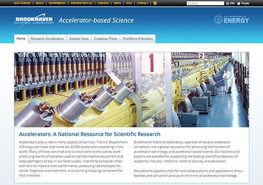Select the People search radio button
Viewport: 263px width, 185px height.
[x=239, y=3]
